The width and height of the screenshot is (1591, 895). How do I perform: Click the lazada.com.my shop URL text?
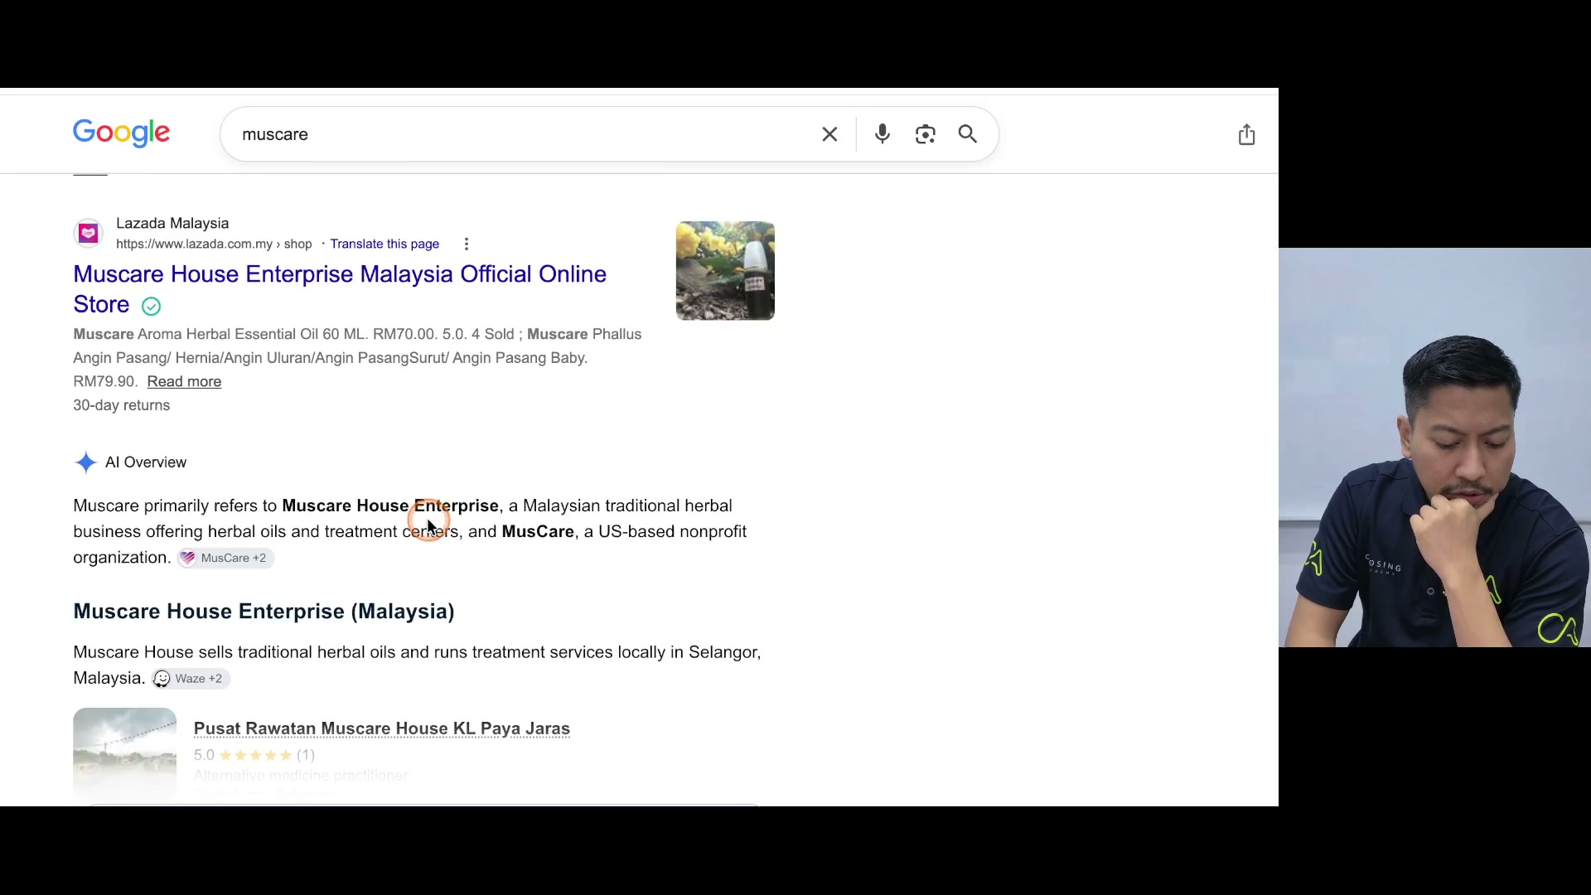point(214,244)
